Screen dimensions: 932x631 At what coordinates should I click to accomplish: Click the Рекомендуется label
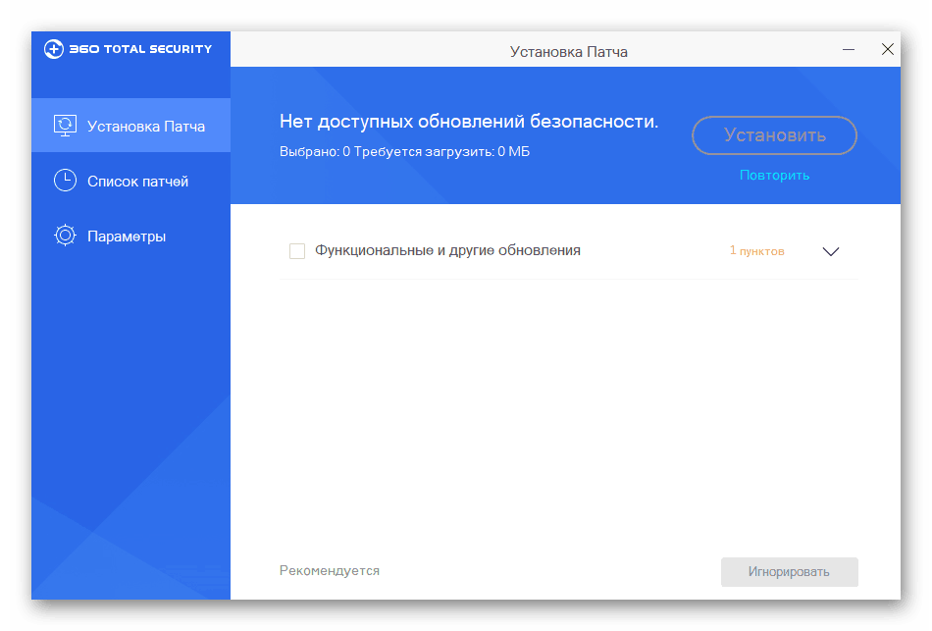(x=329, y=570)
